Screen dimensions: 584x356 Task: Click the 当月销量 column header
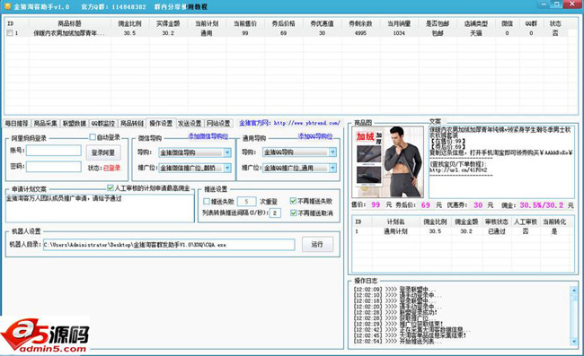[x=399, y=24]
